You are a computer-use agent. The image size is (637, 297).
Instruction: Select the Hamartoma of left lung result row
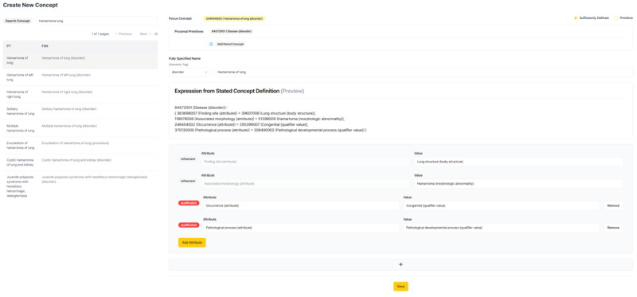pyautogui.click(x=80, y=77)
